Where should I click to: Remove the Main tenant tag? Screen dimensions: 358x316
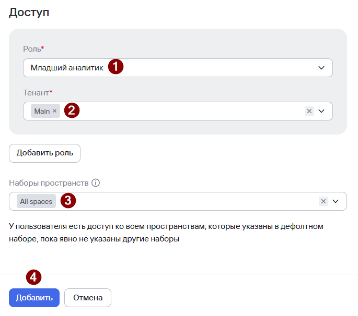[x=54, y=111]
